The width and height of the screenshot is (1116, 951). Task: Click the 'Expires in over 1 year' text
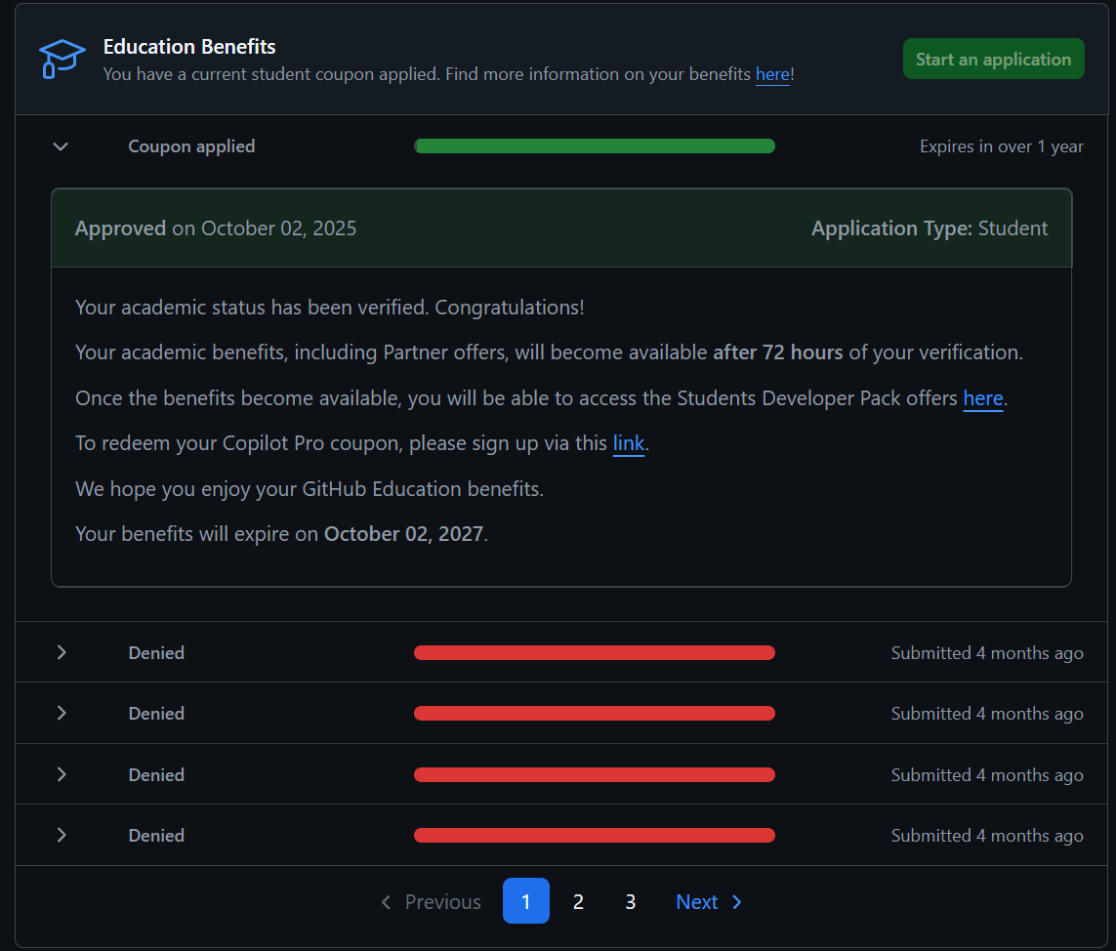[x=1001, y=146]
